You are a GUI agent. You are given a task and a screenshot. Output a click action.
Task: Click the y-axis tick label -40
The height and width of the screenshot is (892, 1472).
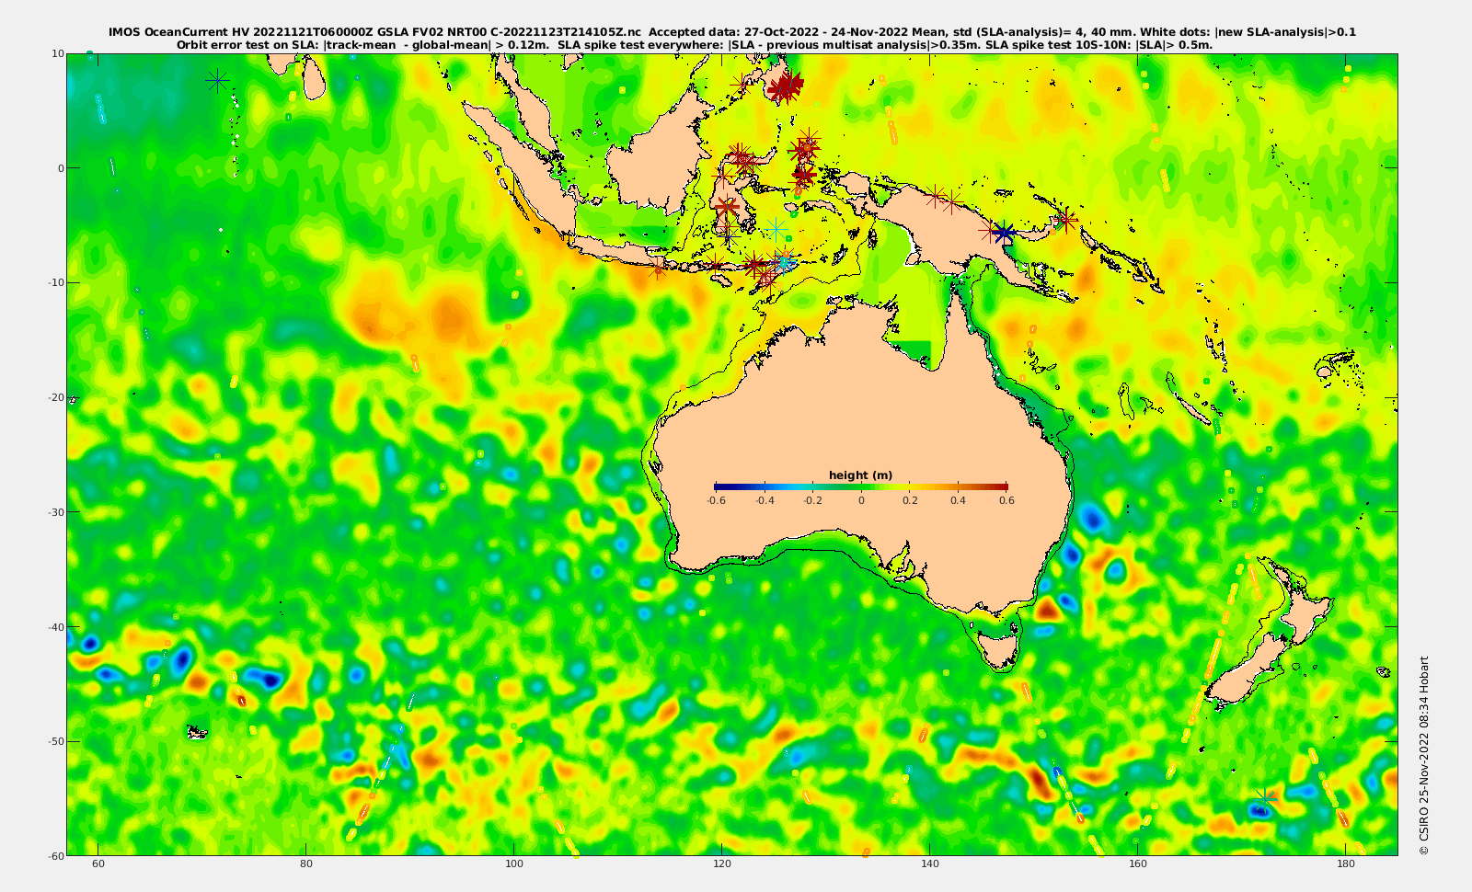pyautogui.click(x=55, y=627)
